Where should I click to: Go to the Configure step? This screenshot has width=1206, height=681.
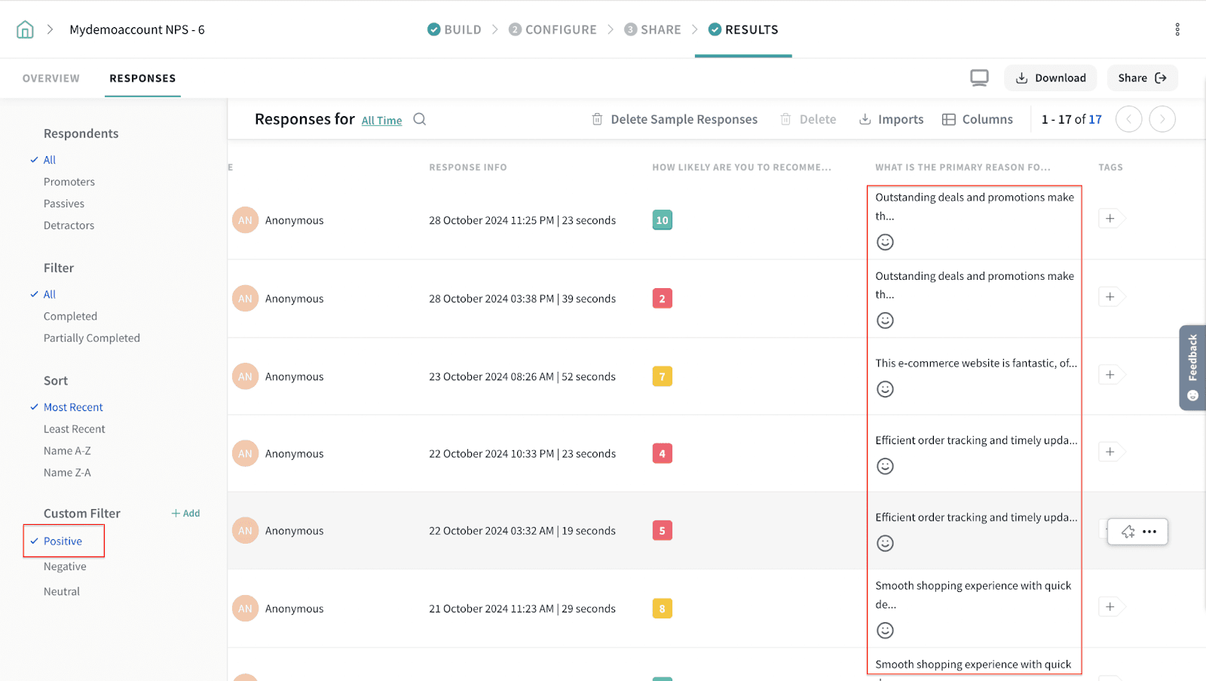(x=552, y=29)
